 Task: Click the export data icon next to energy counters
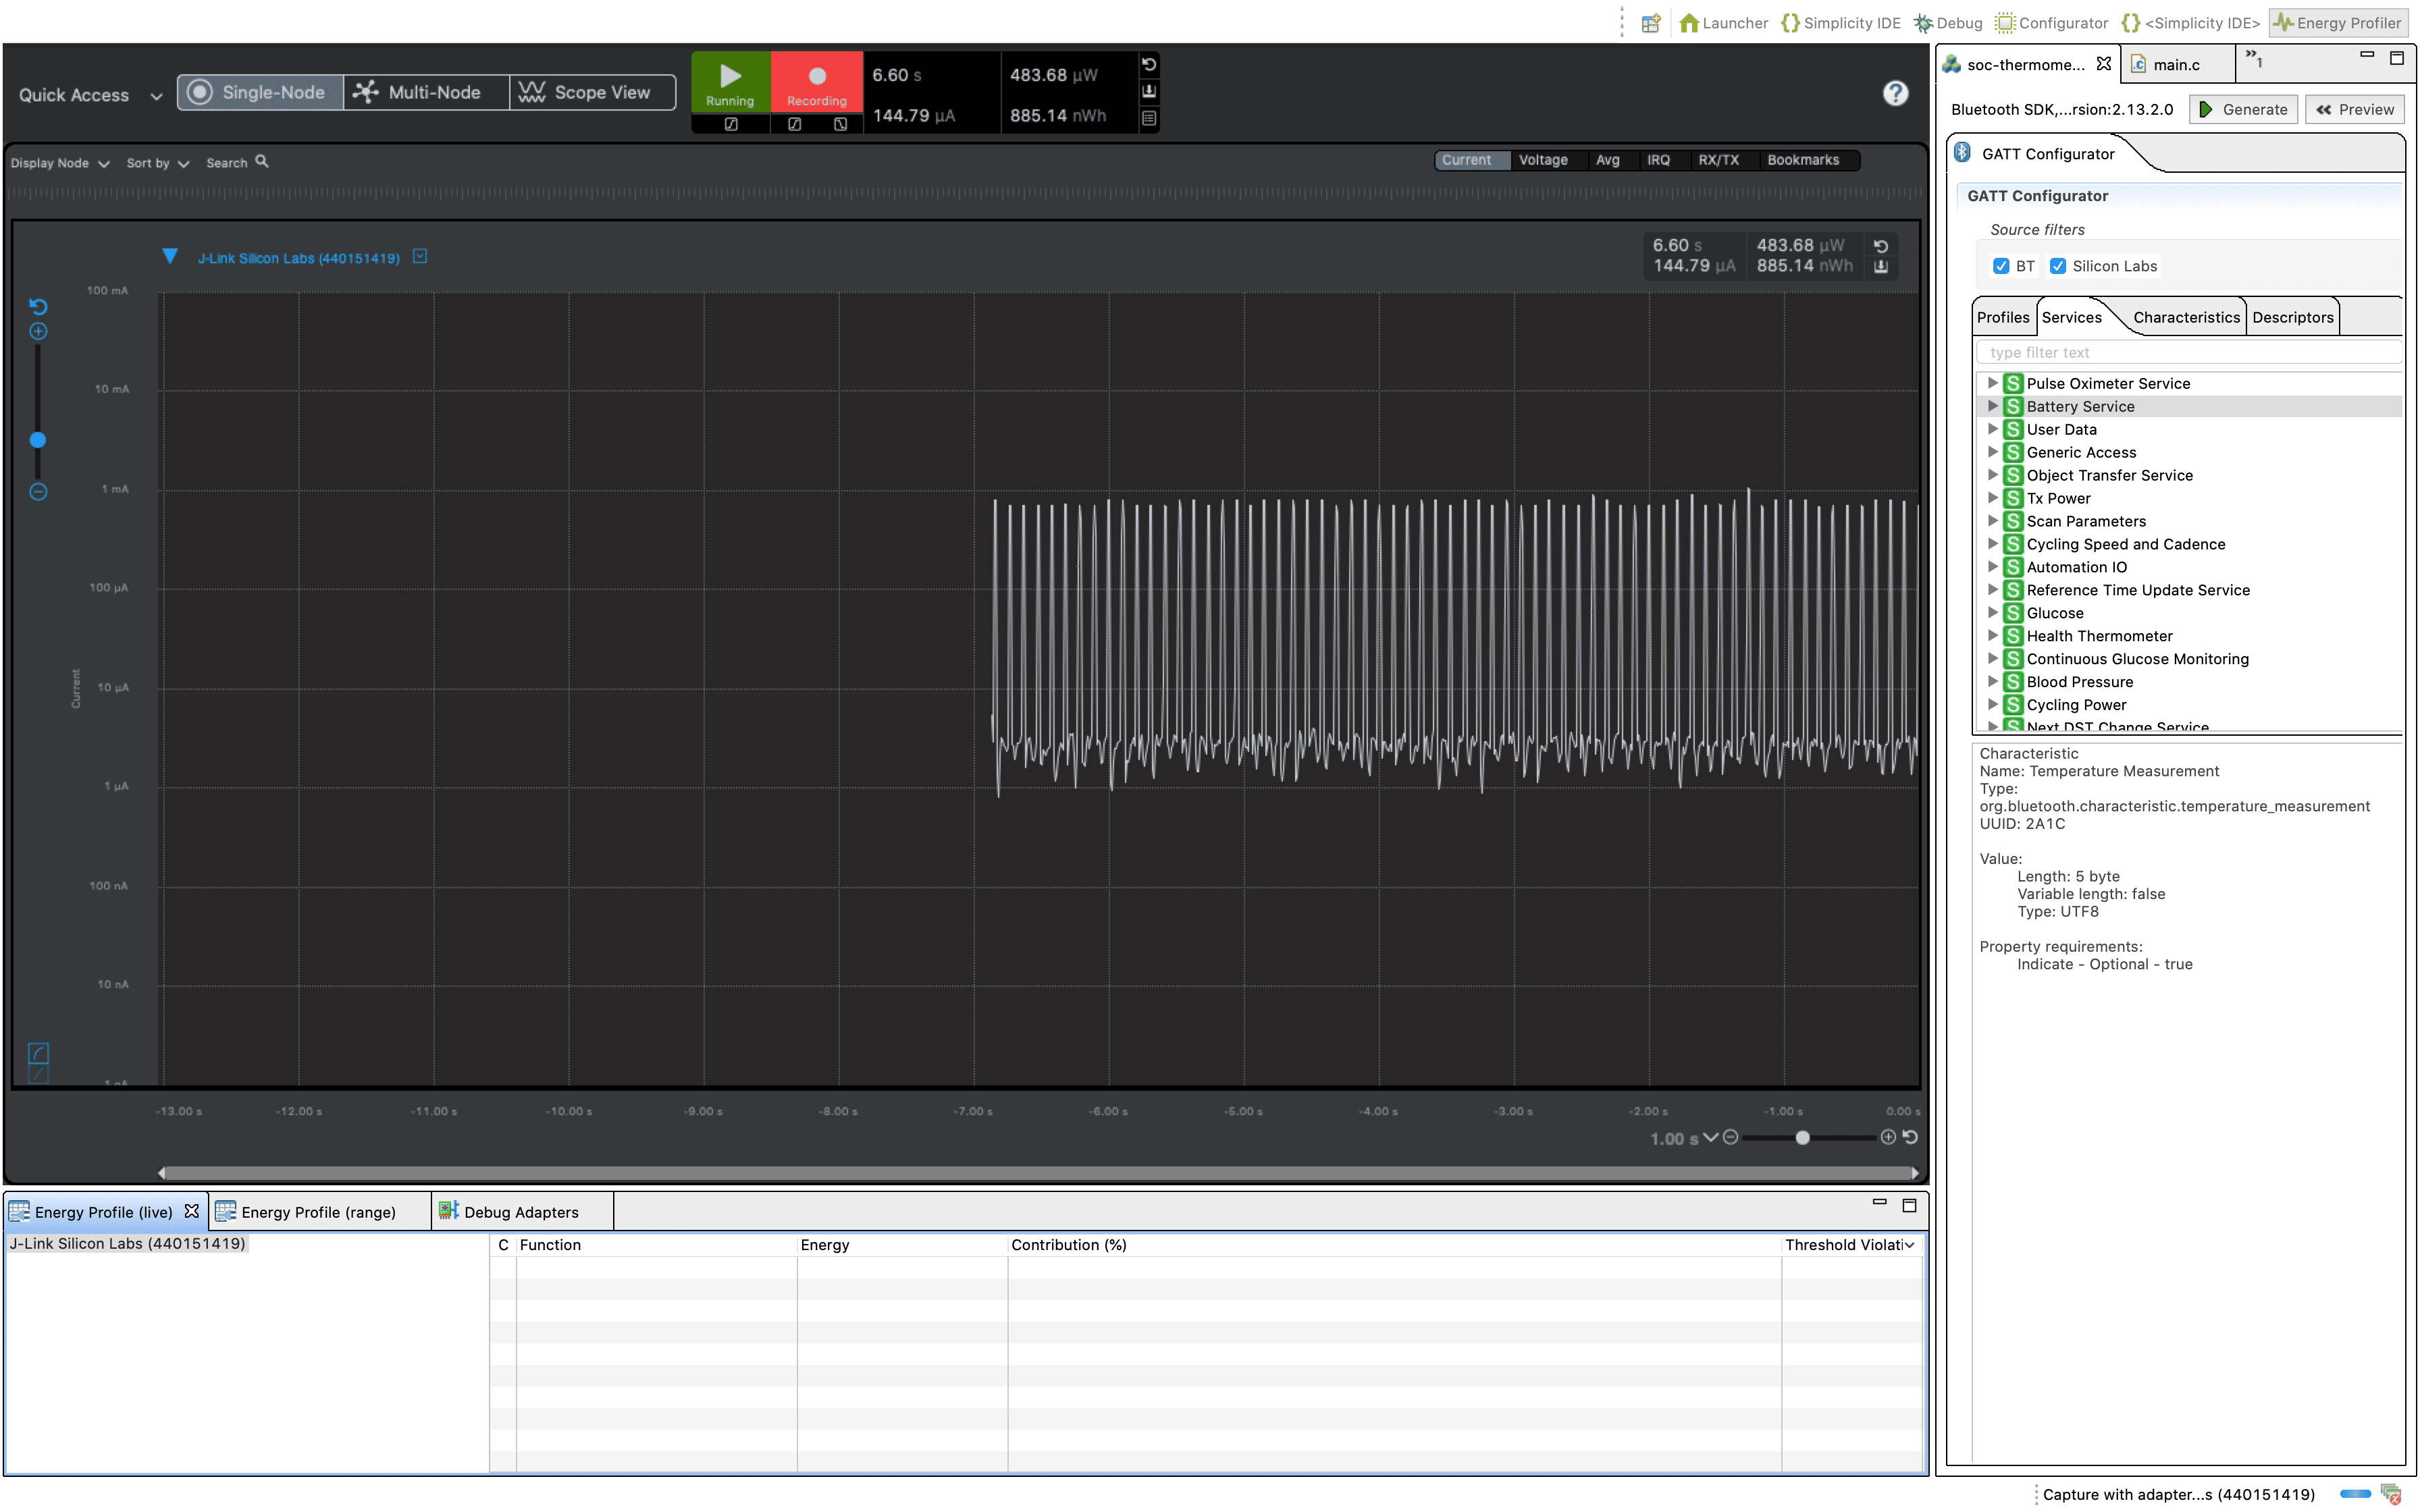1149,90
